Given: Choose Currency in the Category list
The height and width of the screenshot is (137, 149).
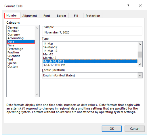Looking at the screenshot, I should click(x=14, y=35).
